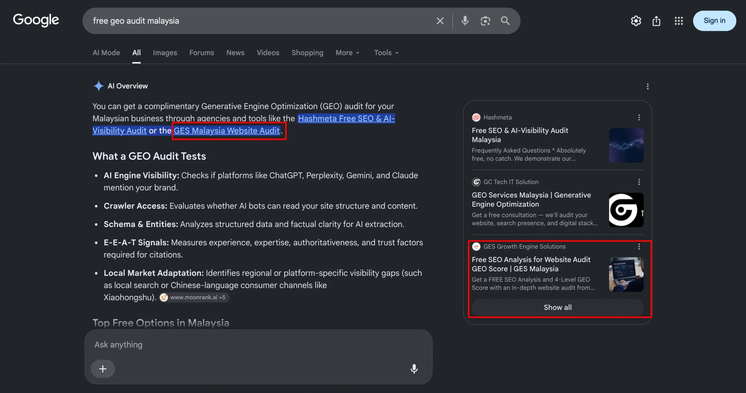Click 'AI Engine Visibility:' bullet text

coord(141,175)
